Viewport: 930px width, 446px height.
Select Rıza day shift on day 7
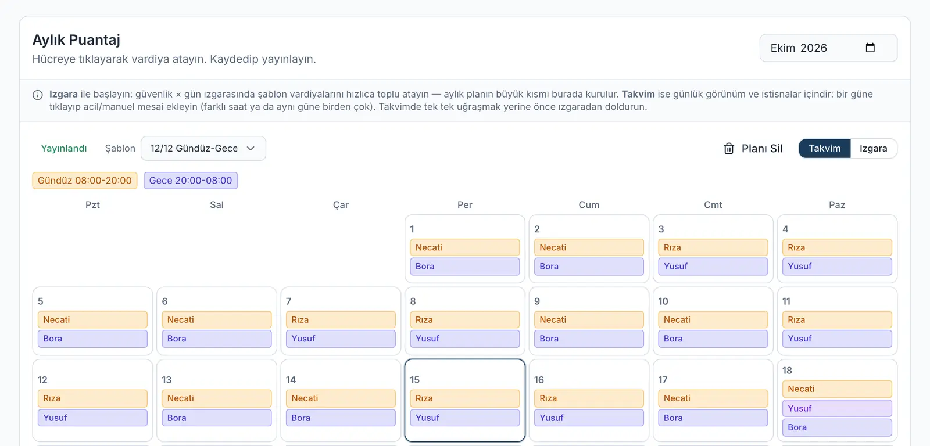point(341,320)
